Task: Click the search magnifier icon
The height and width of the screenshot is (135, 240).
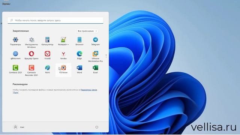Action: 12,20
